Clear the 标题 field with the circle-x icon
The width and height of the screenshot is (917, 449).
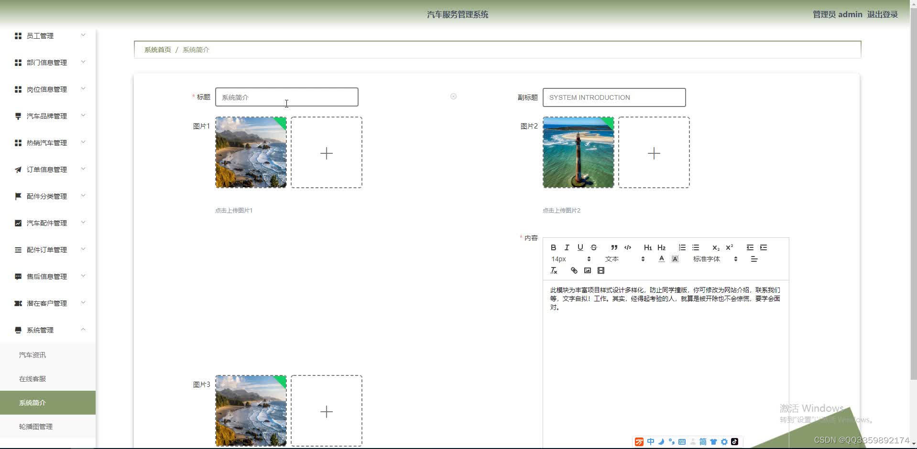(x=453, y=96)
